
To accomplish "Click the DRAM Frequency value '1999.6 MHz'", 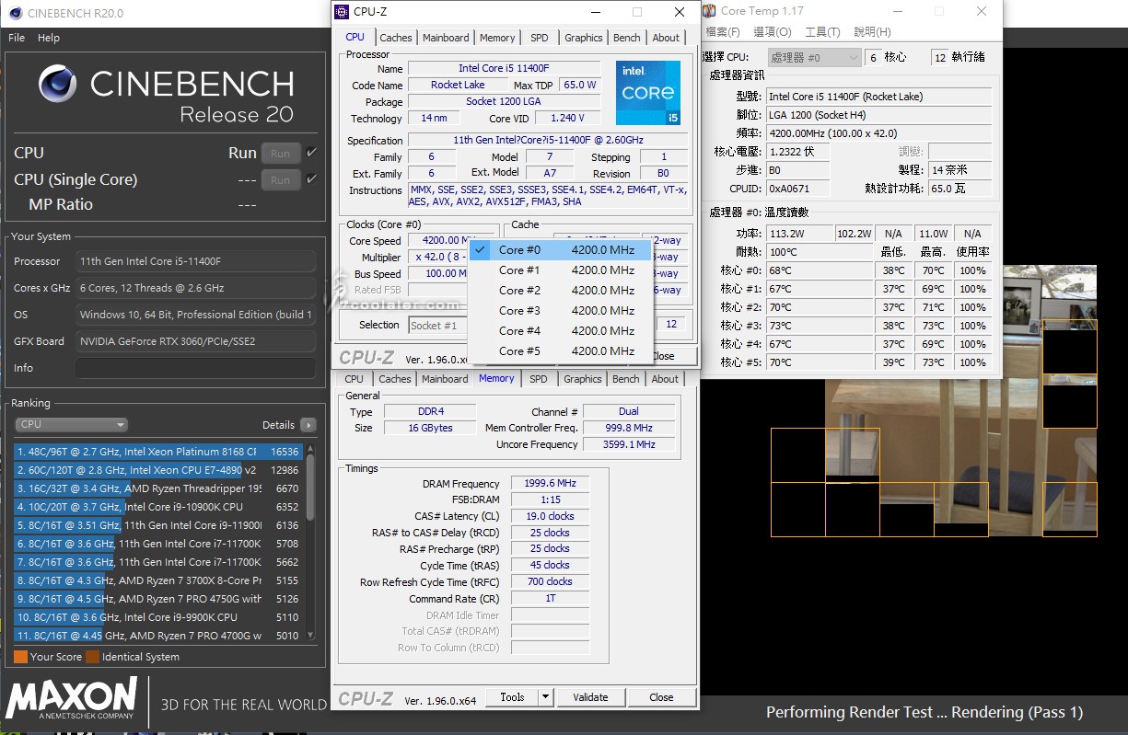I will click(x=550, y=484).
